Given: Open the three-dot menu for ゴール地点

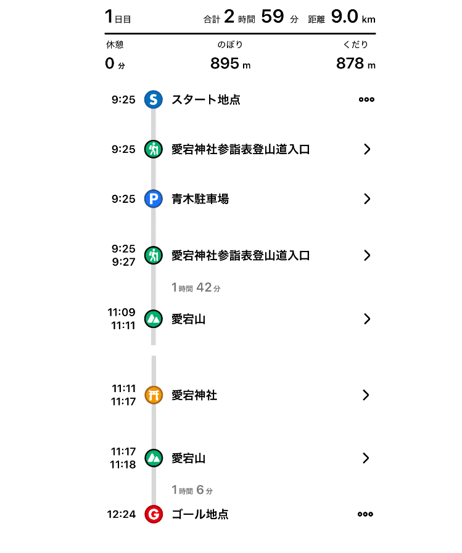Looking at the screenshot, I should click(365, 514).
